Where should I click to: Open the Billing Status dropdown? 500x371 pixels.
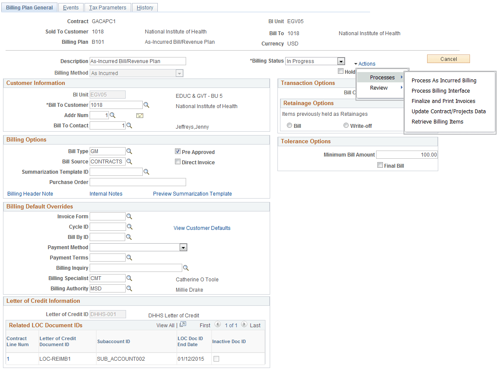point(341,61)
